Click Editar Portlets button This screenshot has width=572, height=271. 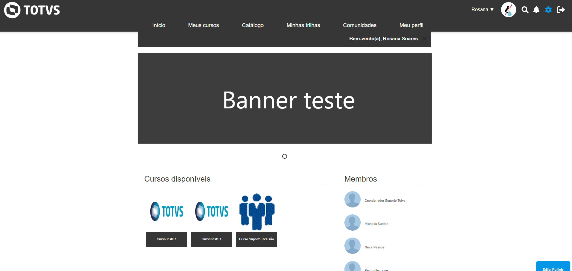coord(553,266)
